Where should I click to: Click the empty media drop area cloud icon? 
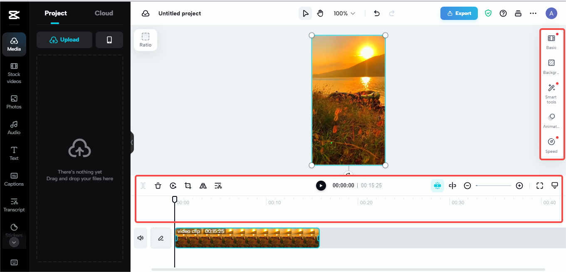click(80, 148)
